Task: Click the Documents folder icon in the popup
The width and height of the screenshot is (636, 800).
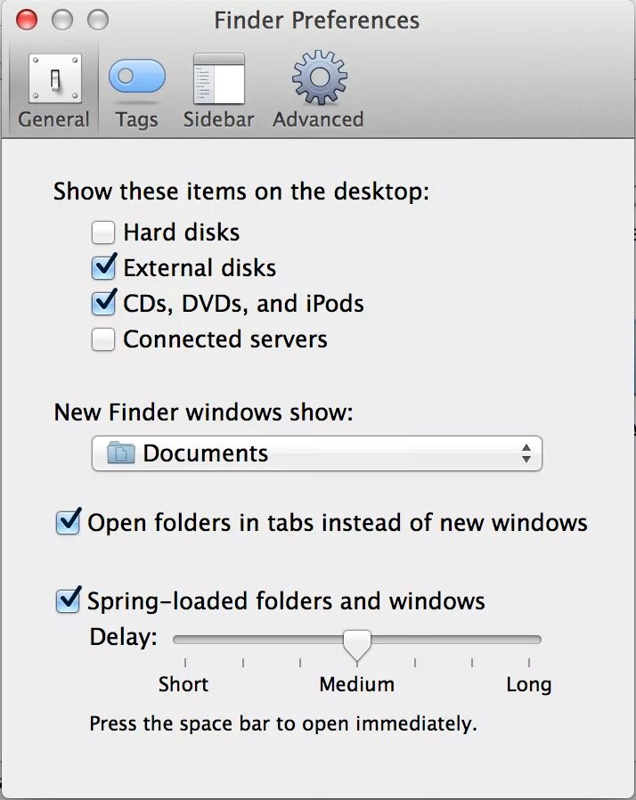Action: click(121, 453)
